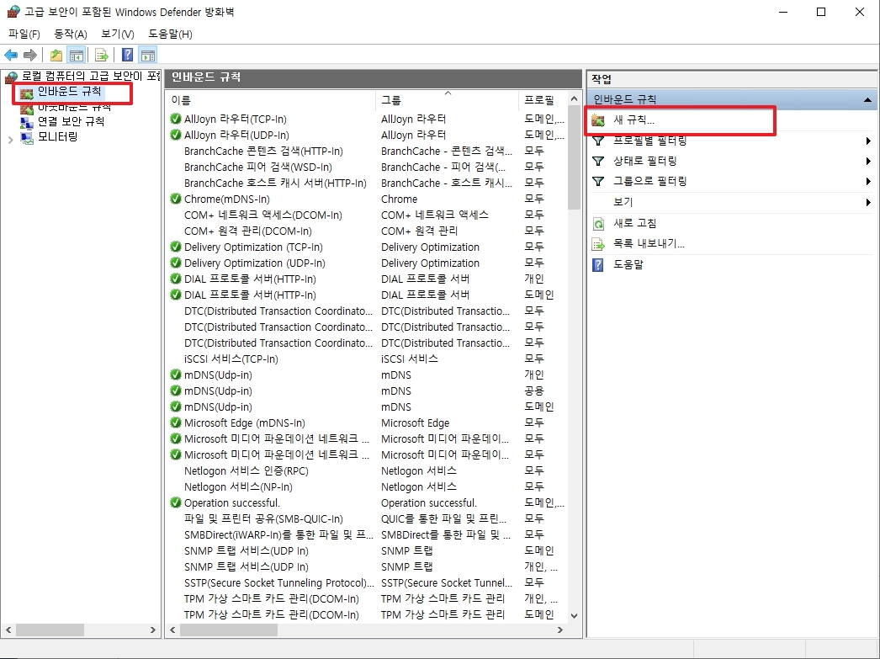
Task: Click the firewall app icon in title bar
Action: pos(13,12)
